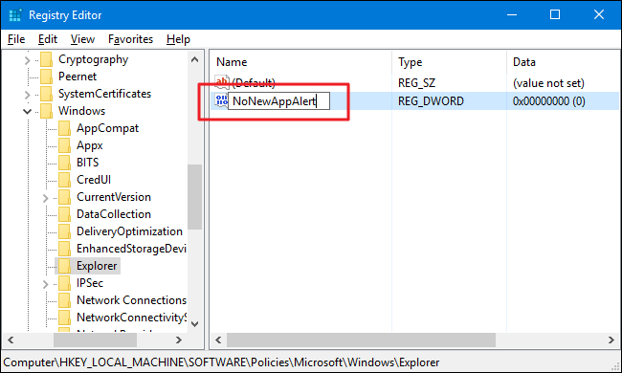Image resolution: width=622 pixels, height=373 pixels.
Task: Click inside the NoNewAppAlert name edit field
Action: click(278, 101)
